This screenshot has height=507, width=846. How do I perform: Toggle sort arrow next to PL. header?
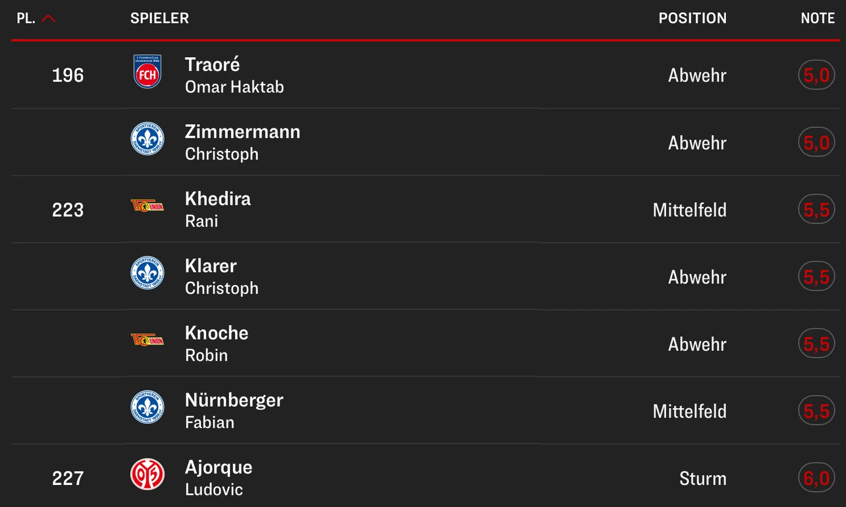pyautogui.click(x=49, y=19)
